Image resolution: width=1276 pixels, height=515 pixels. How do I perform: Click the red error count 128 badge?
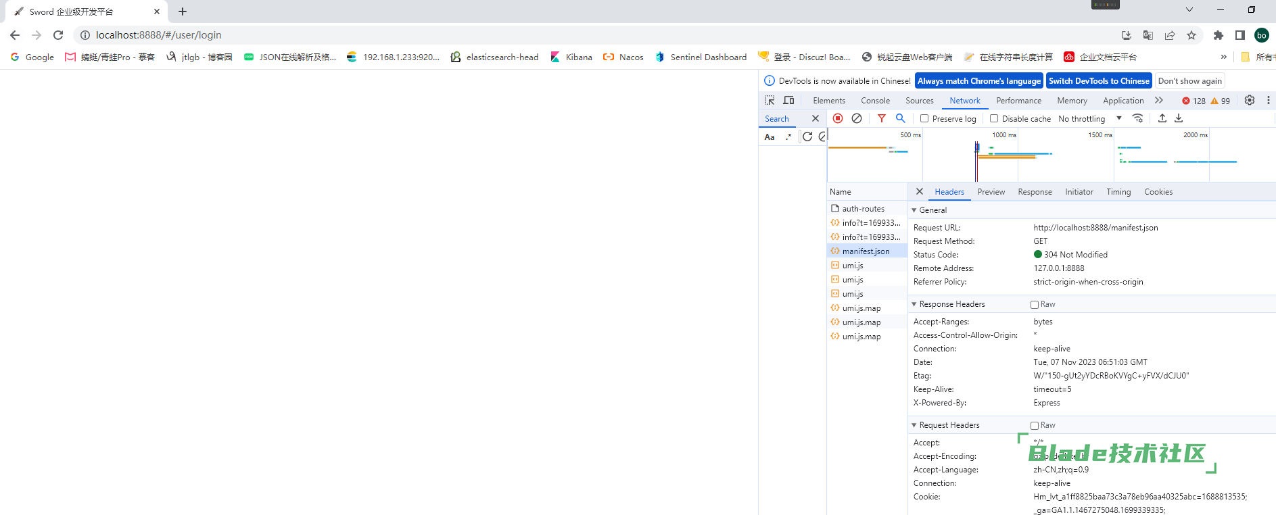pos(1194,101)
